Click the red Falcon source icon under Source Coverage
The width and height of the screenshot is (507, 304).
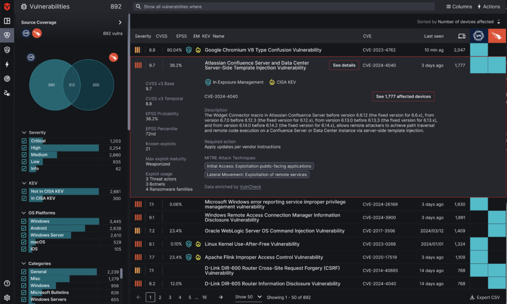pos(36,33)
